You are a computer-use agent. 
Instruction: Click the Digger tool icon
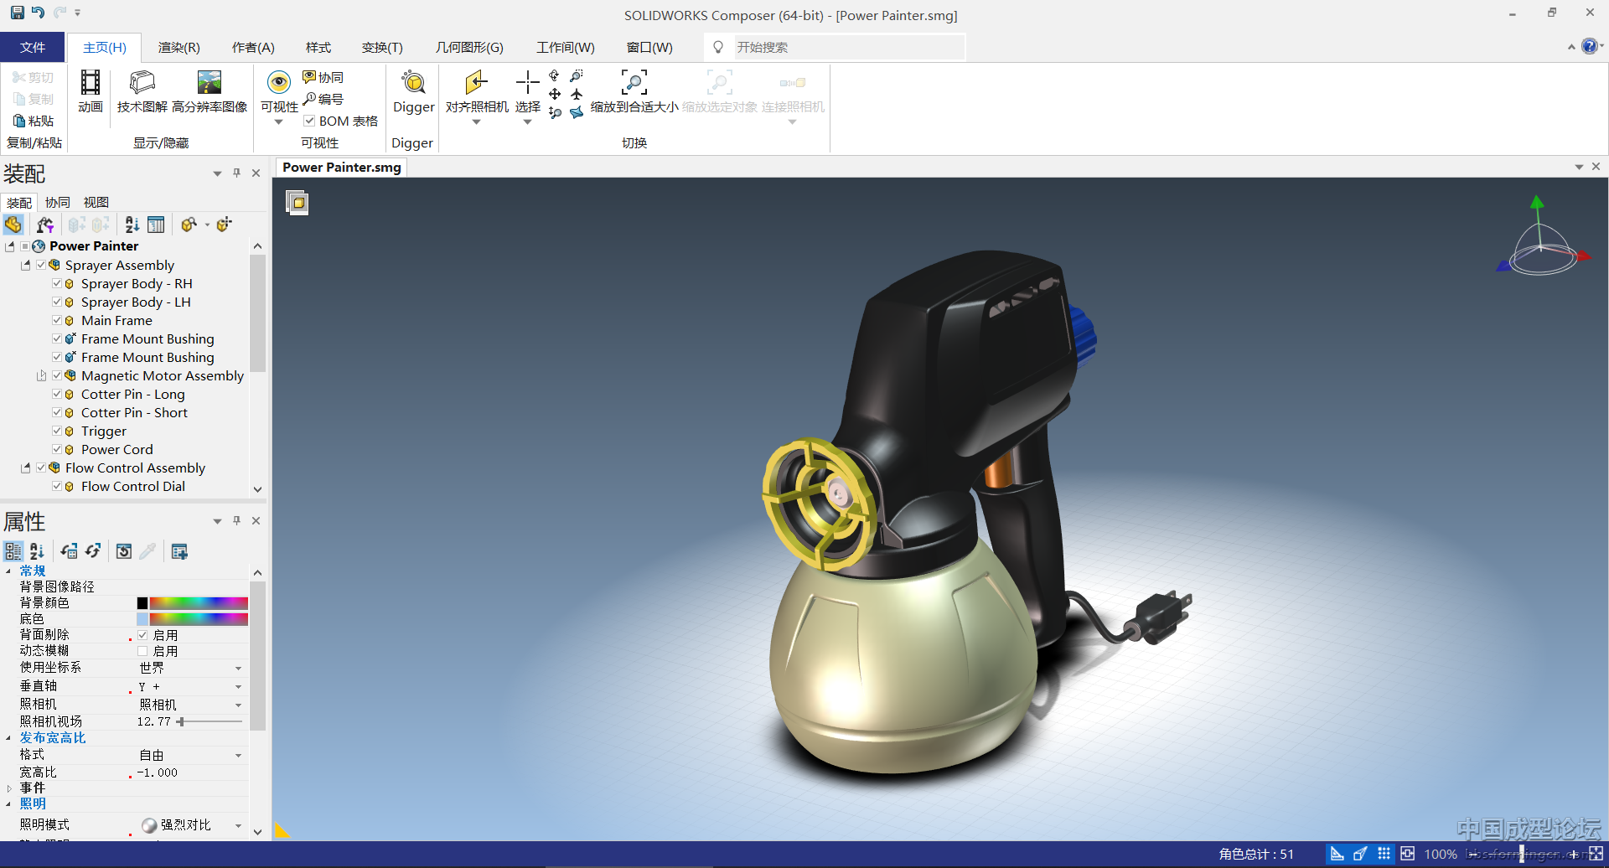coord(413,83)
